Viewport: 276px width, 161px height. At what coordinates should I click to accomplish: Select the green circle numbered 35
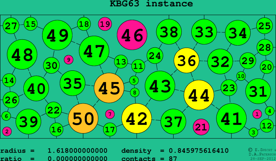pos(73,83)
